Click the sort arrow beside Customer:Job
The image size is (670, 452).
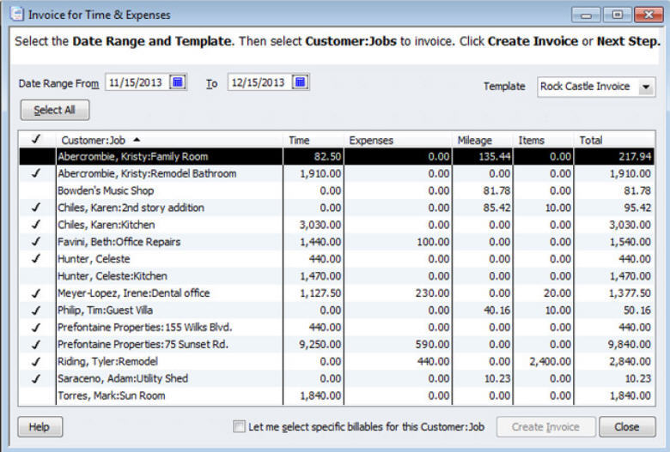[x=137, y=140]
